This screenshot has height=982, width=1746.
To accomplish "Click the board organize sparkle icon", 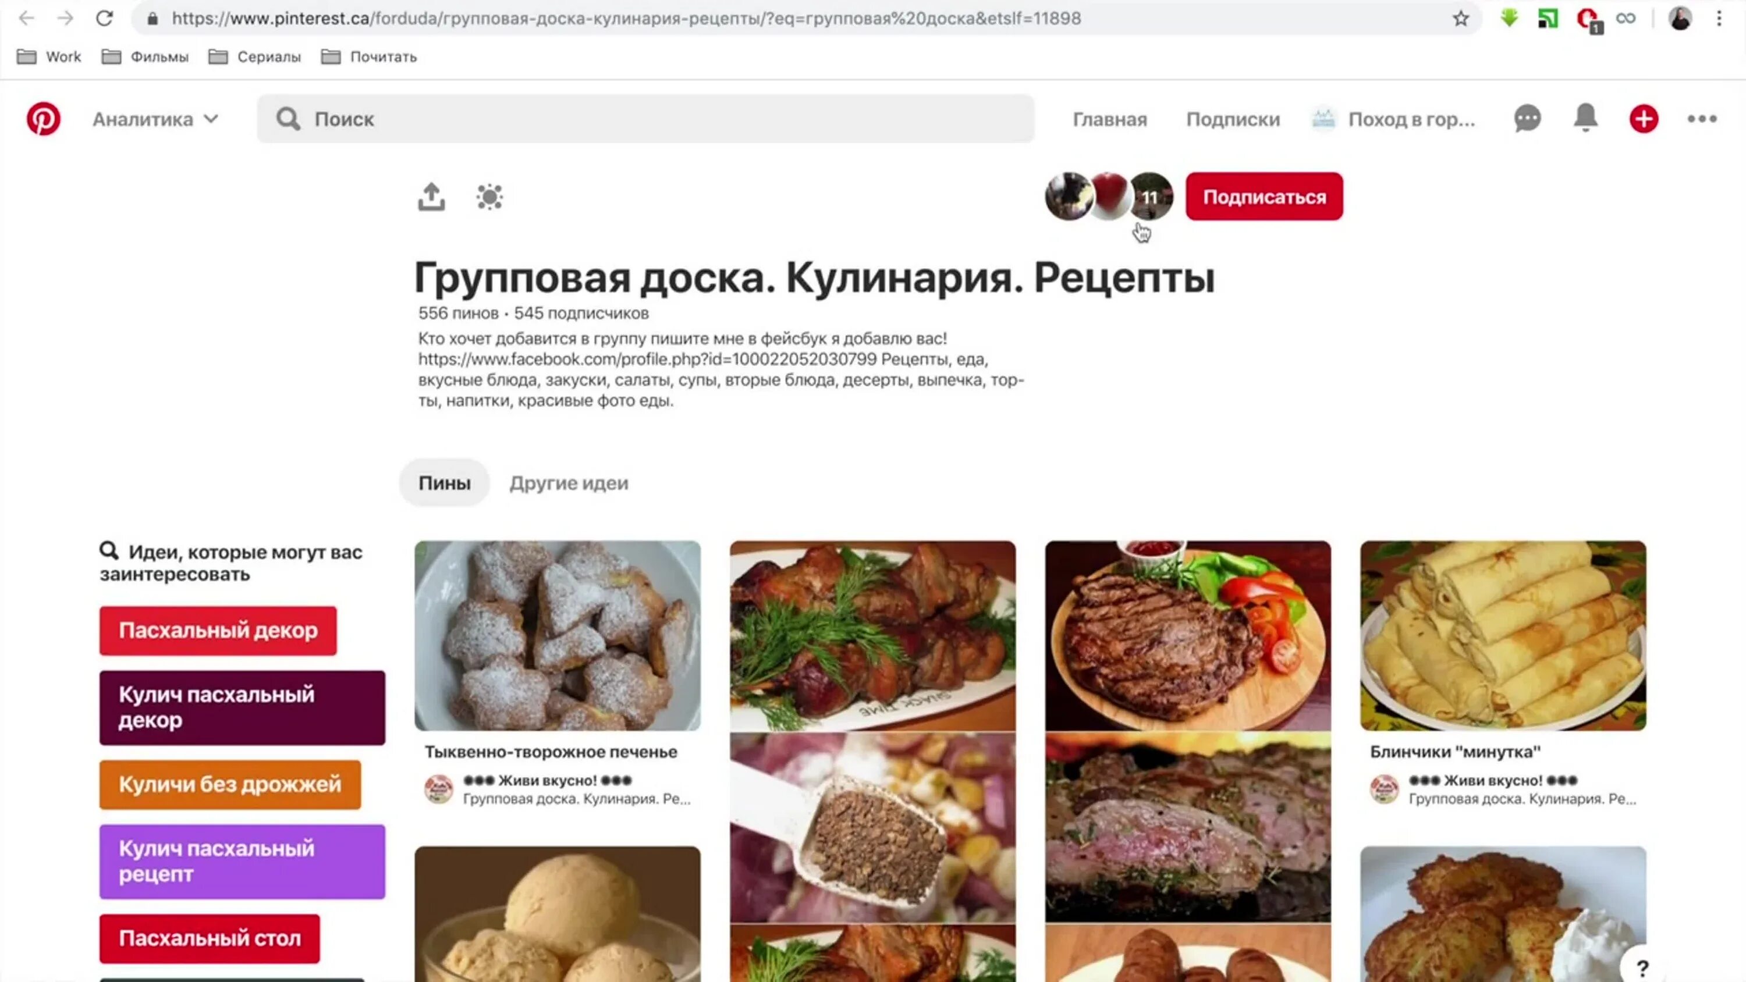I will (x=489, y=197).
